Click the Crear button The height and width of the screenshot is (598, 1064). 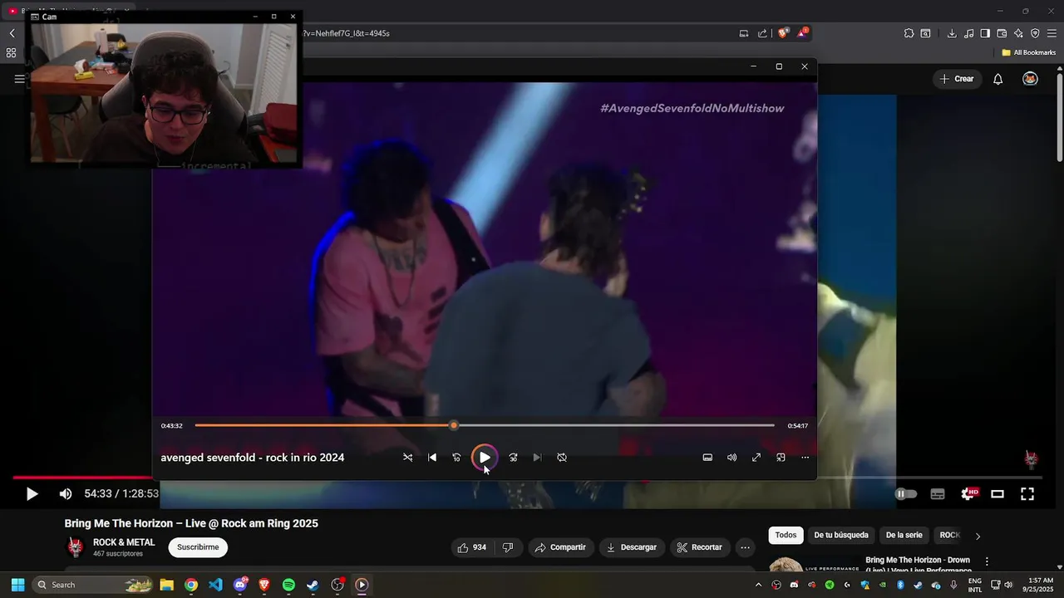957,79
